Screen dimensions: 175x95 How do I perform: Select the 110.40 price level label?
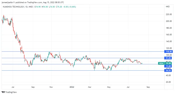tap(168, 52)
